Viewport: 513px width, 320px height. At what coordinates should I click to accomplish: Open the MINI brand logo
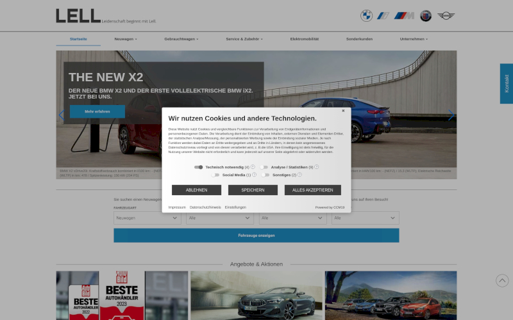446,15
